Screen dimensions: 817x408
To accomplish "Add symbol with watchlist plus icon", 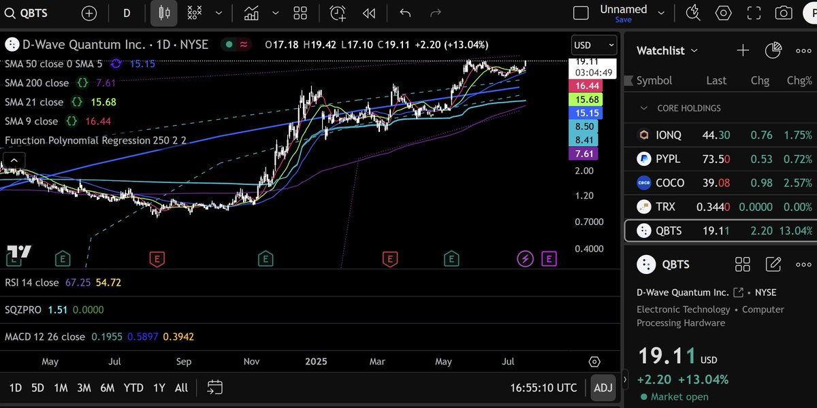I will (x=743, y=50).
